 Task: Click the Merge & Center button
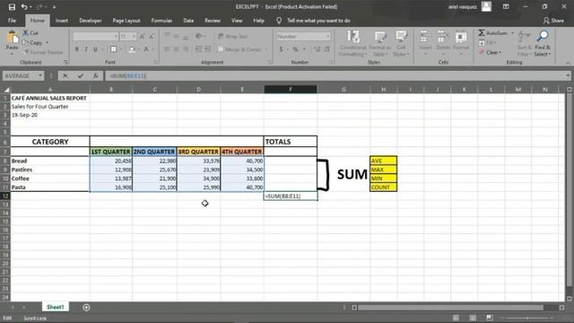239,49
